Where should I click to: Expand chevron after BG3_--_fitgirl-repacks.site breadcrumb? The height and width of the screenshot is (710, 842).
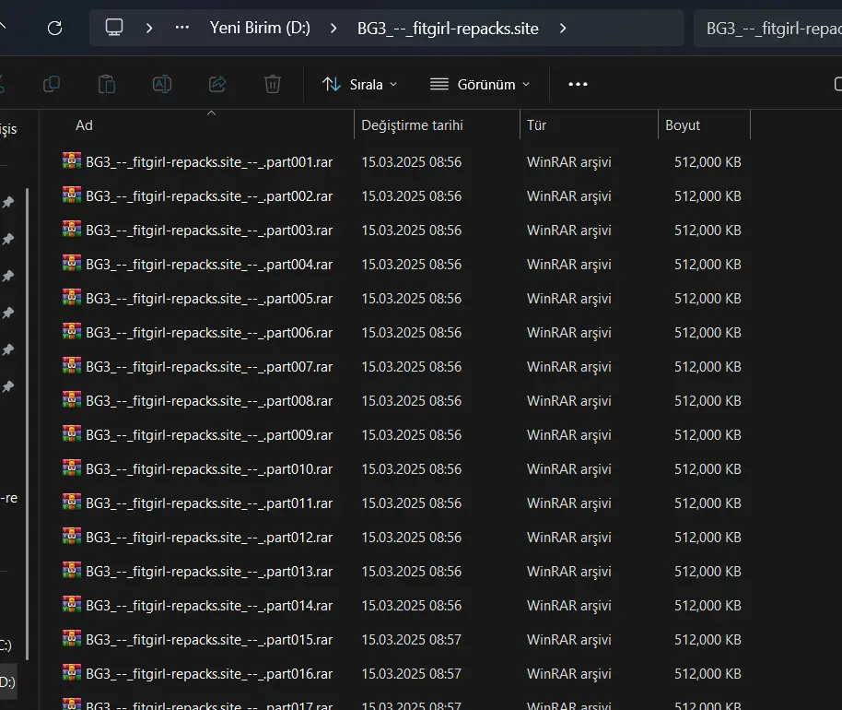[x=563, y=28]
